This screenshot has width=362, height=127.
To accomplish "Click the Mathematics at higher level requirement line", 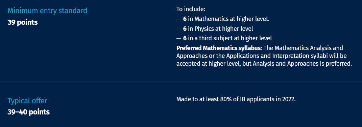I will point(222,19).
